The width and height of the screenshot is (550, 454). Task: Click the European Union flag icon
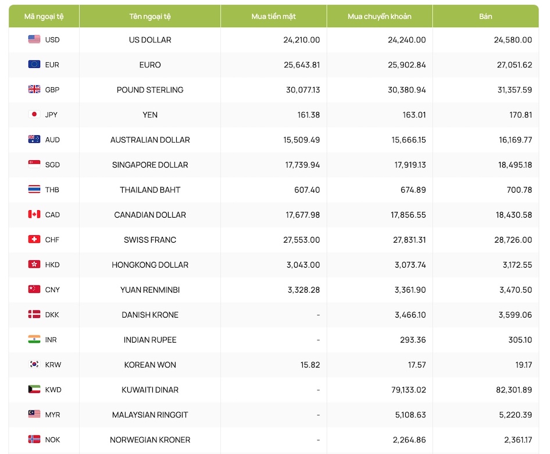click(x=34, y=64)
